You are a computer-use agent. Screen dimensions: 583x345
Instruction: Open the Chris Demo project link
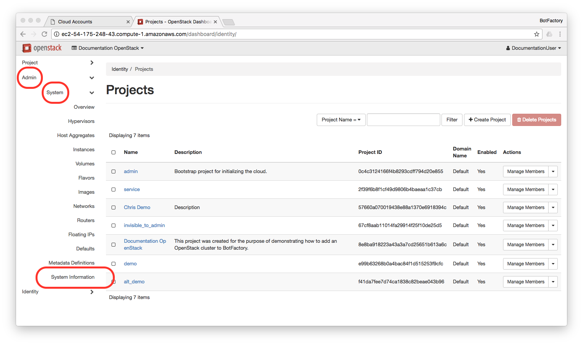coord(137,208)
